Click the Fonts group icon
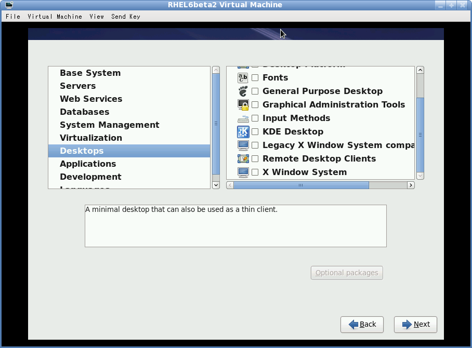This screenshot has width=472, height=348. coord(243,77)
